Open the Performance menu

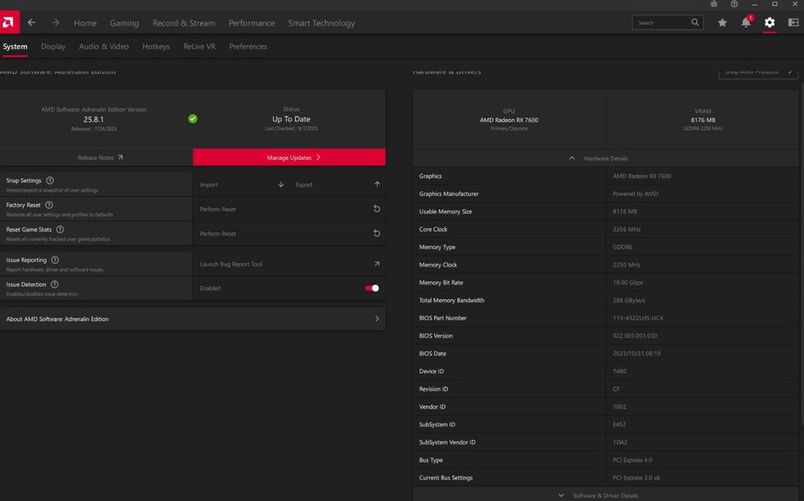(x=252, y=23)
